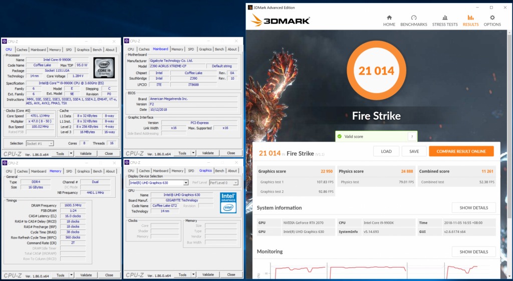Click the Physics test 79.01 FPS row
513x281 pixels.
(376, 182)
